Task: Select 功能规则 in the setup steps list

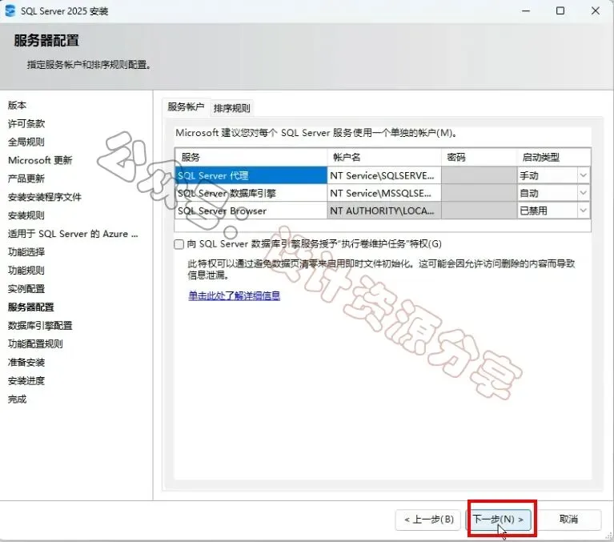Action: 26,271
